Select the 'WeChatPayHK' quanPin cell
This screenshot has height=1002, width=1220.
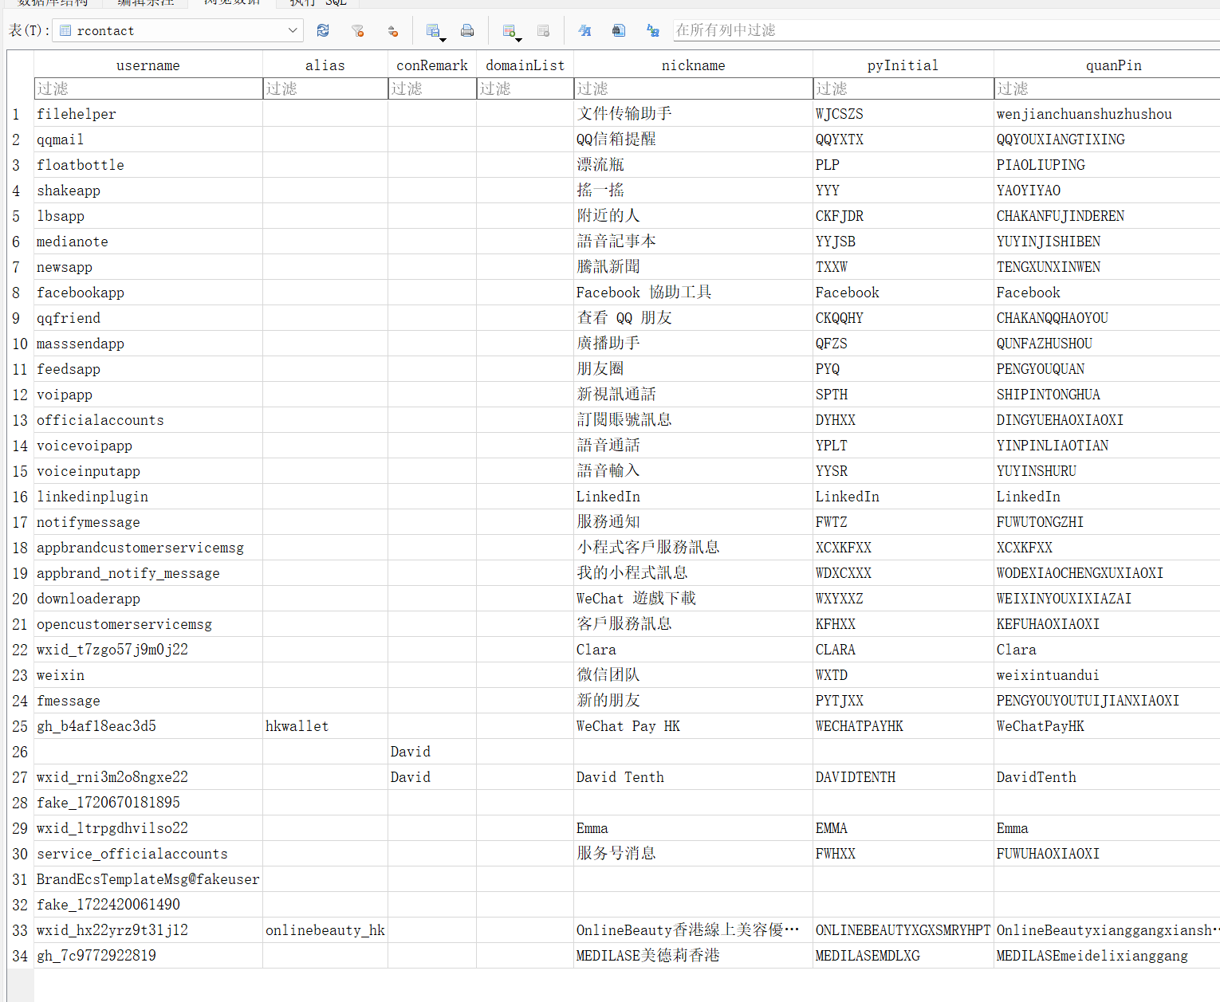click(x=1108, y=726)
